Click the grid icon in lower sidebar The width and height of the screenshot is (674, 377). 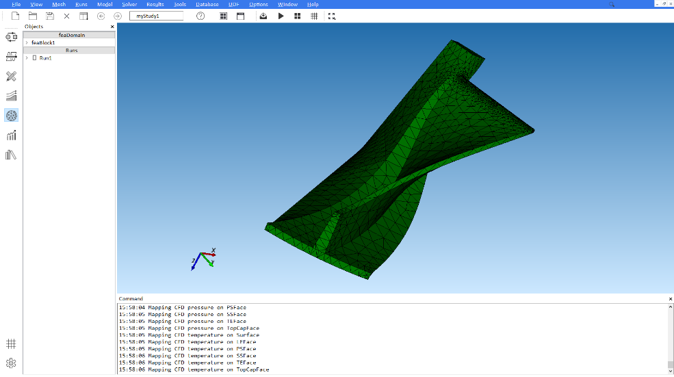[11, 344]
